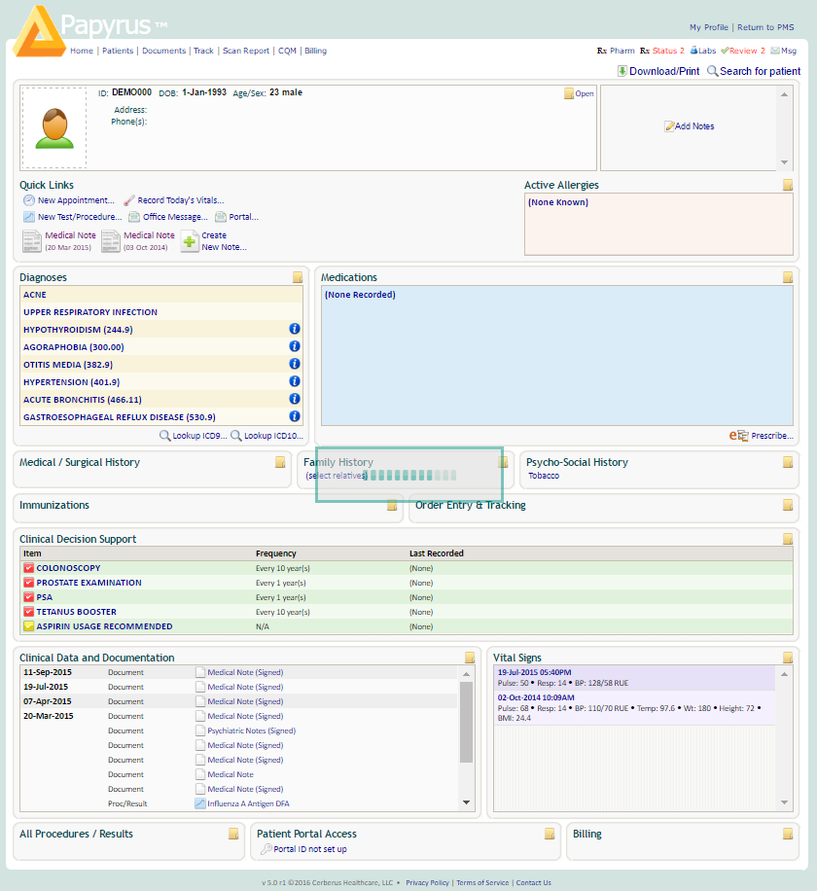
Task: Open Clinical Data and Documentation note icon
Action: click(470, 658)
